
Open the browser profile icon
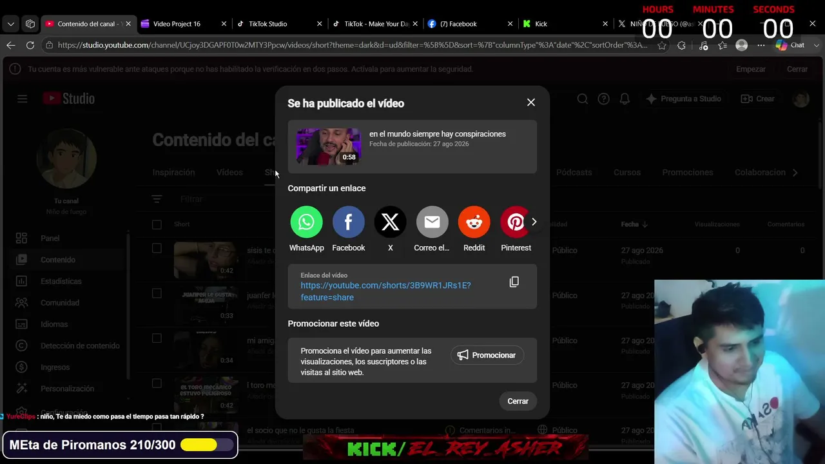pyautogui.click(x=742, y=45)
